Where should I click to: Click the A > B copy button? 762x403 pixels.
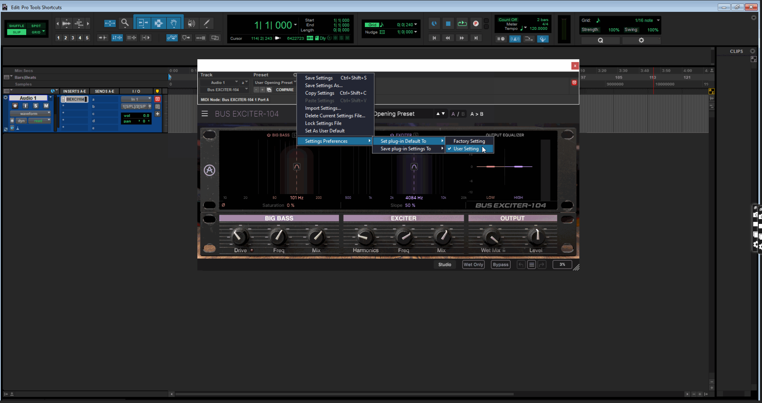477,114
